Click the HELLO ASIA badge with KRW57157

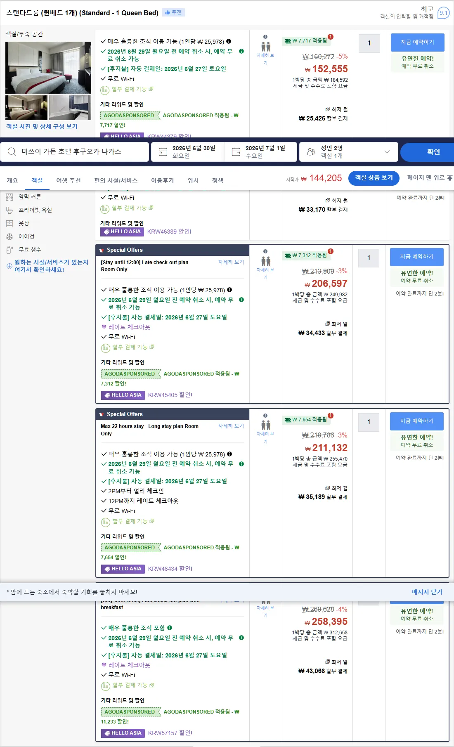[123, 733]
